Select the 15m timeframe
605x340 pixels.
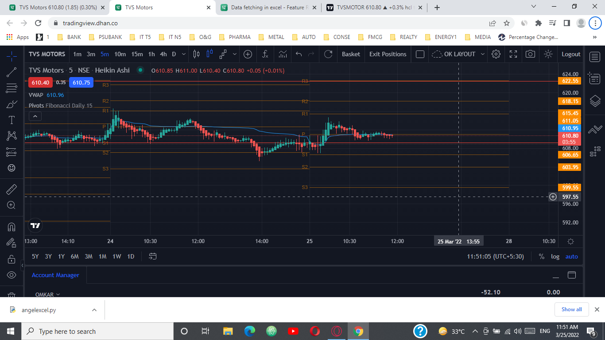pos(137,54)
